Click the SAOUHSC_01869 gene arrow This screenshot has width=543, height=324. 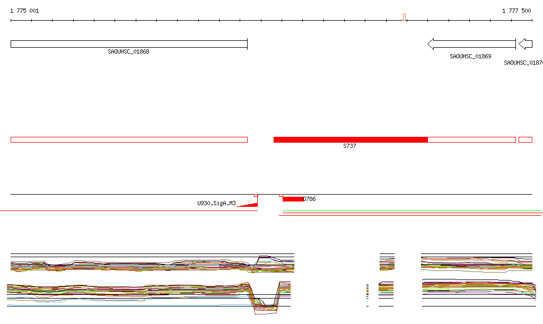point(471,44)
